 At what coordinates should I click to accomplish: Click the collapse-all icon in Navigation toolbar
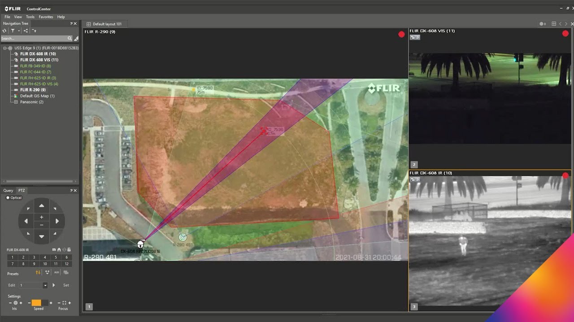click(34, 31)
